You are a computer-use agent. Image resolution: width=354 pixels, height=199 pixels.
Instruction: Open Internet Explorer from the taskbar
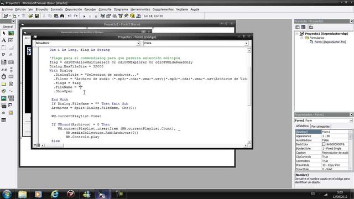point(55,194)
